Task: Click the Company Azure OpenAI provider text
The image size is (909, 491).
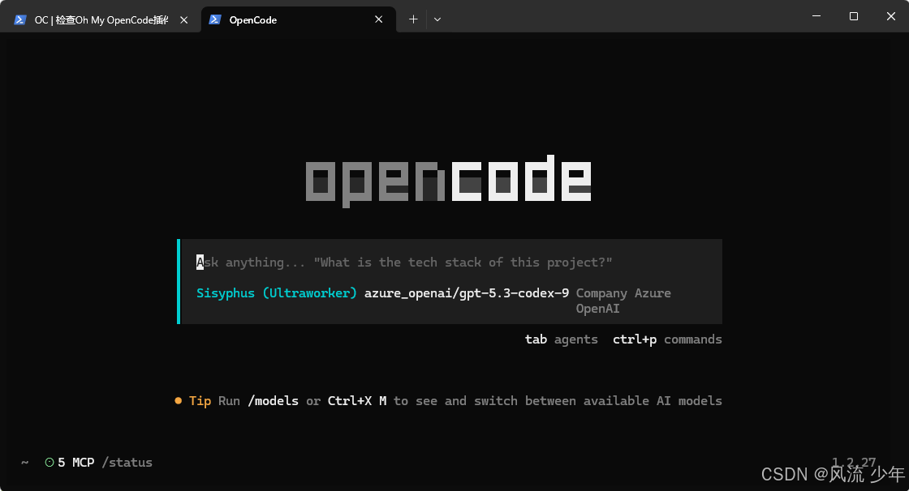Action: point(623,301)
